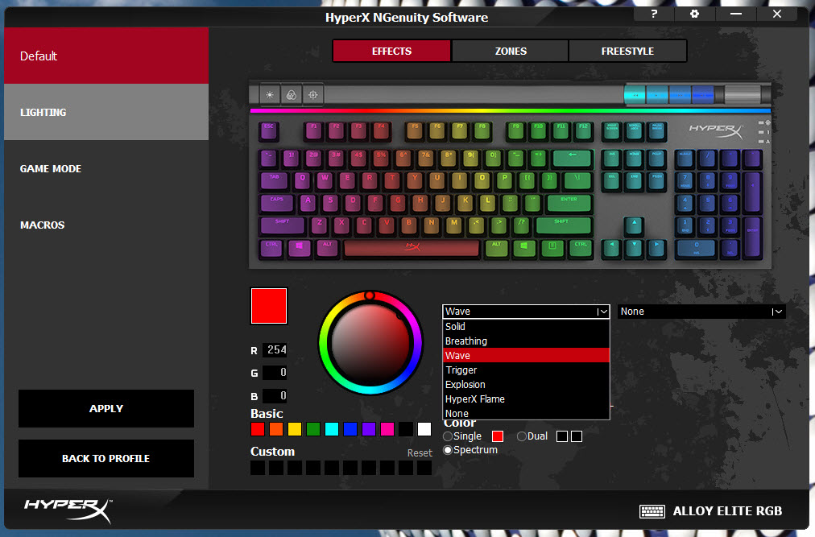The width and height of the screenshot is (815, 537).
Task: Pick the red basic color swatch
Action: 258,429
